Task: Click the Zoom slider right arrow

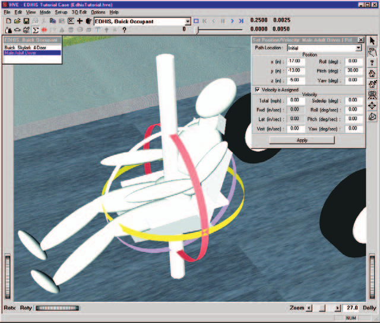Action: point(337,308)
